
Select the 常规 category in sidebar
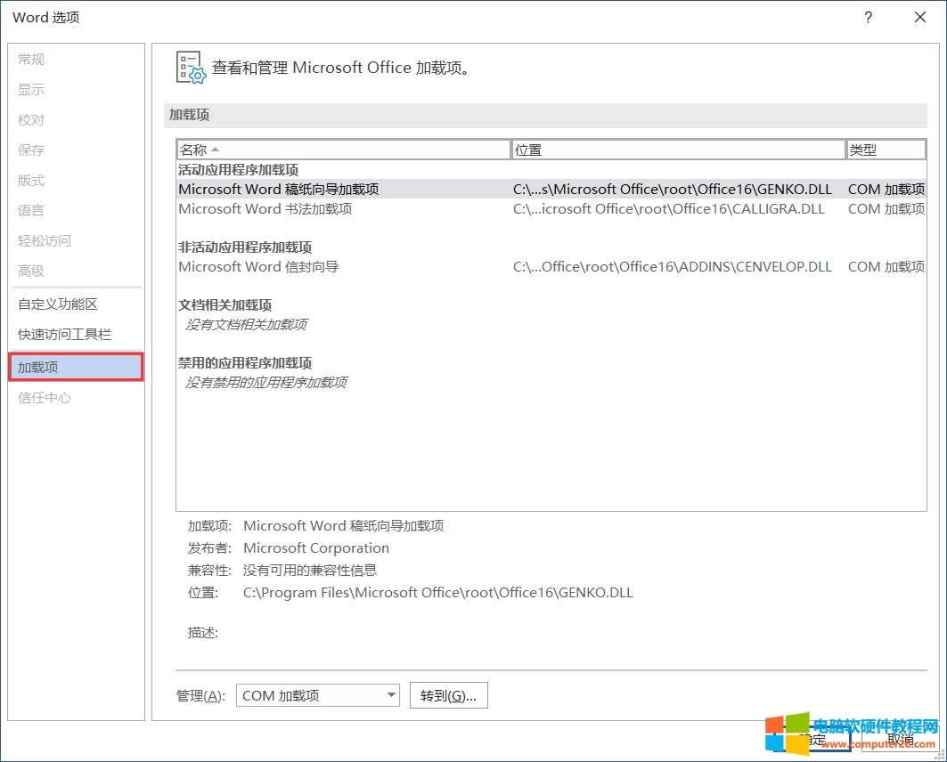click(31, 60)
